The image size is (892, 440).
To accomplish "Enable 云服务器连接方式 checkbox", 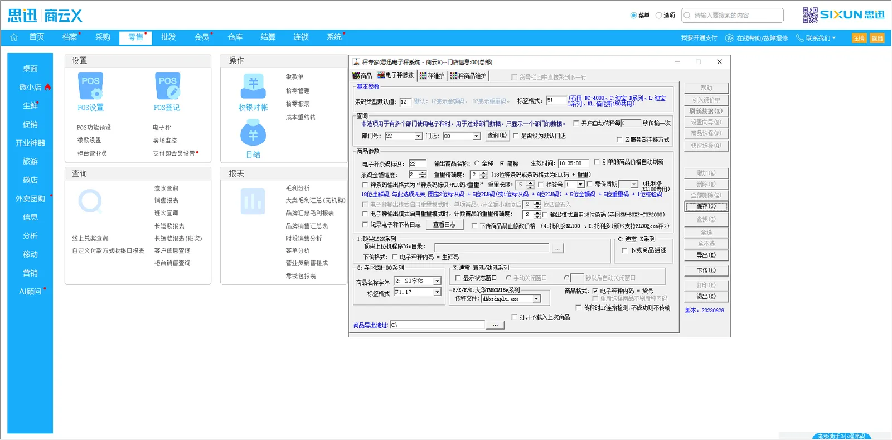I will [619, 139].
